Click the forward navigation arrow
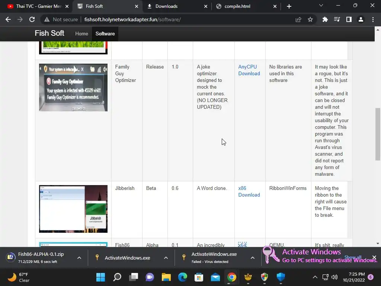Viewport: 381px width, 286px height. tap(20, 19)
